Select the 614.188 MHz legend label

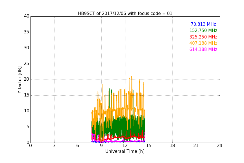pos(203,50)
